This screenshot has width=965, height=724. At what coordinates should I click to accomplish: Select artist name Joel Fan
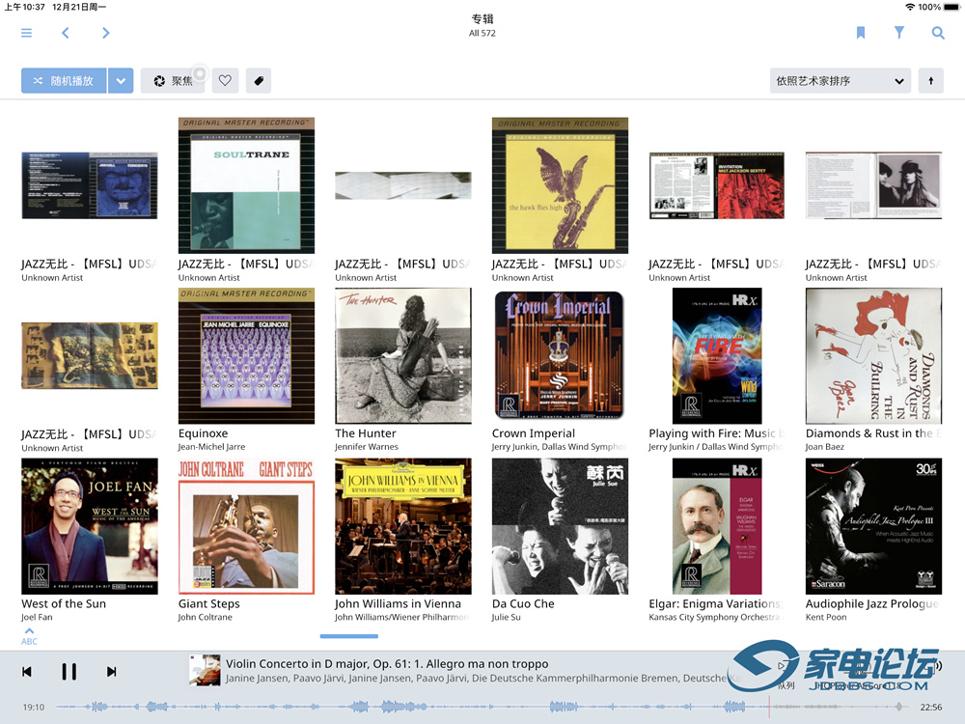[x=37, y=617]
